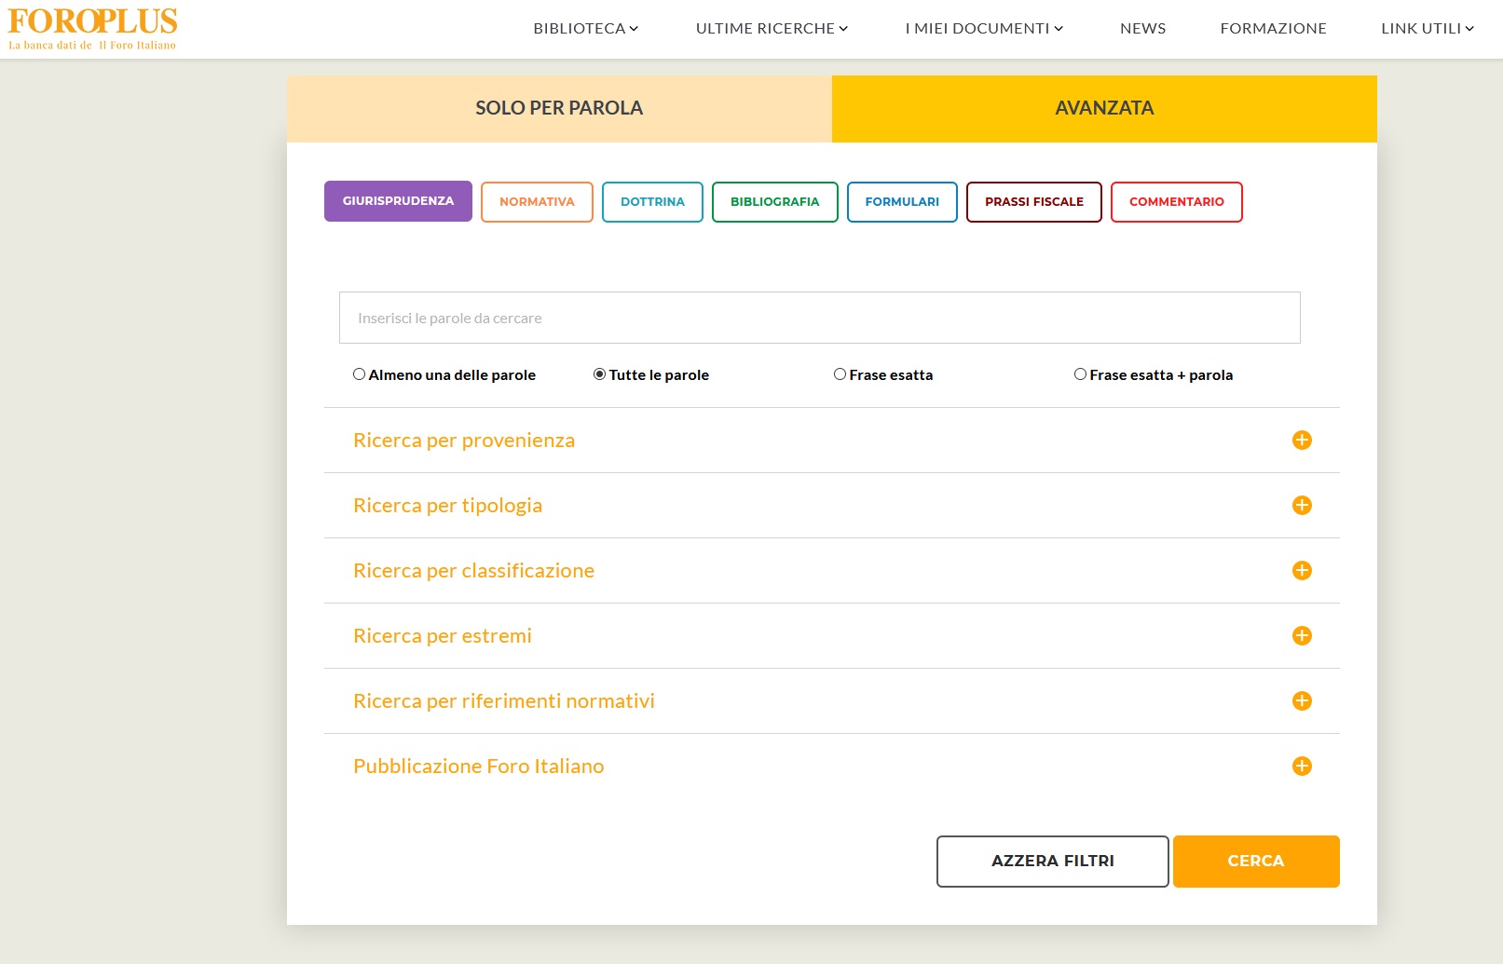This screenshot has height=964, width=1503.
Task: Click the Azzera Filtri button
Action: click(x=1052, y=862)
